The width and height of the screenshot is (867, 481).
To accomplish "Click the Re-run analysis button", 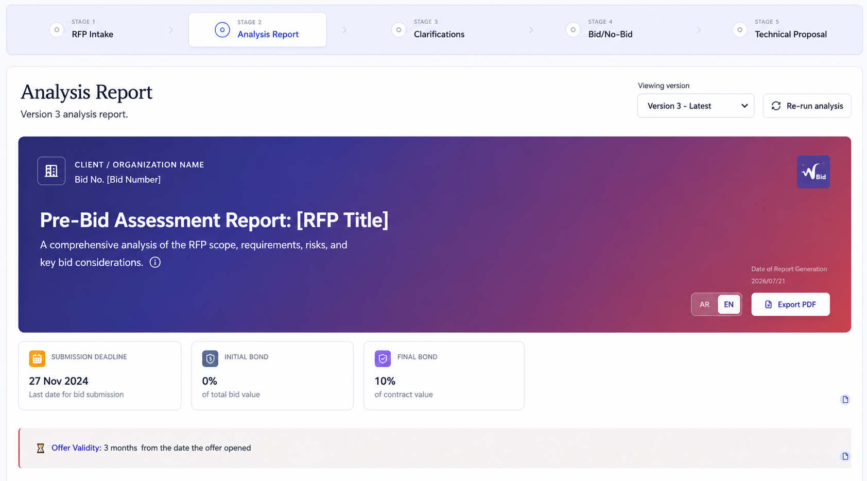I will 807,106.
